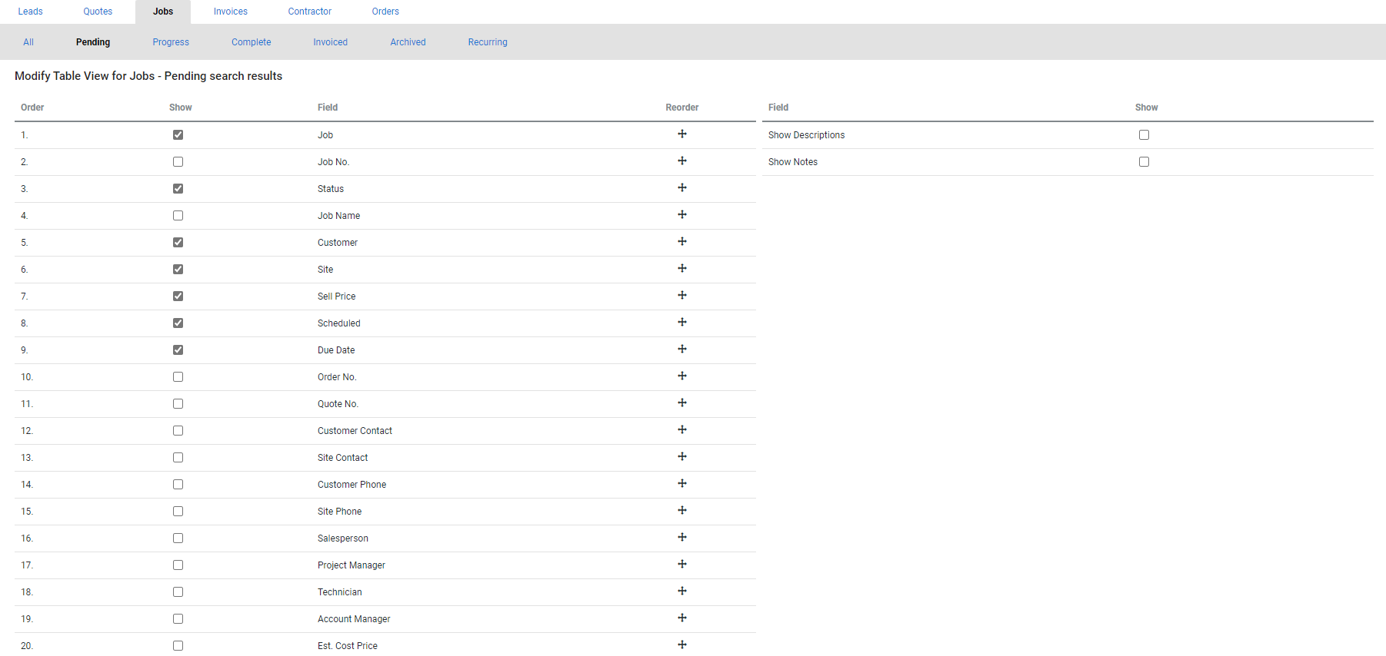Uncheck the Due Date show checkbox
Viewport: 1386px width, 656px height.
(x=178, y=350)
